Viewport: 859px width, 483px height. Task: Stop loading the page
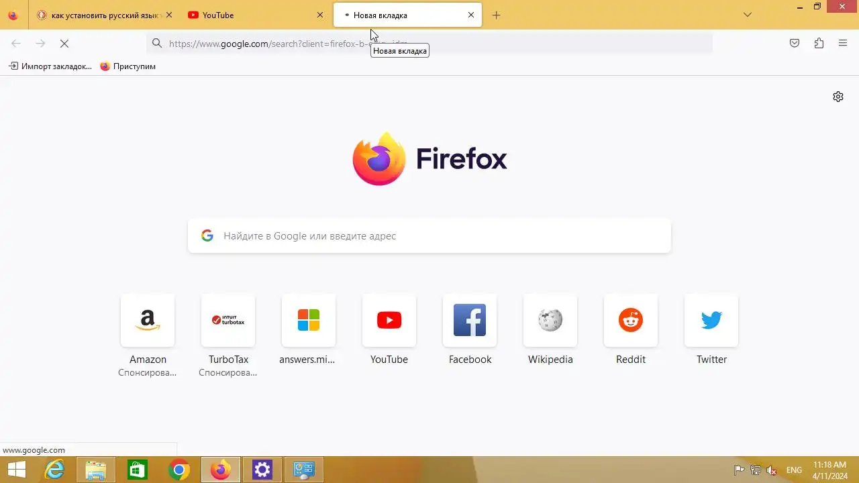[x=64, y=43]
